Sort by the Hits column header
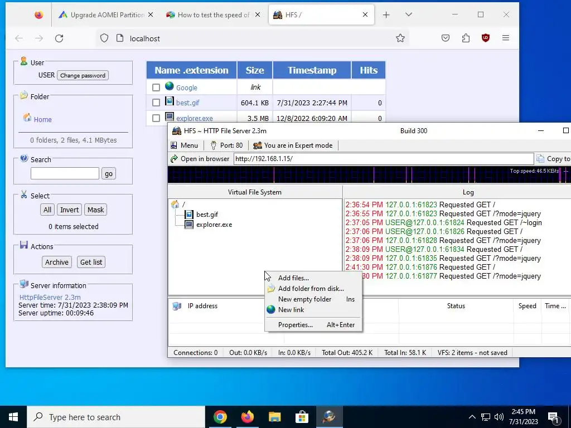Image resolution: width=571 pixels, height=428 pixels. pos(369,70)
